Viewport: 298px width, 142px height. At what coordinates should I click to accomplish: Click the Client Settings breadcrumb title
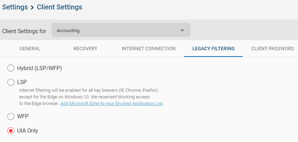tap(59, 7)
